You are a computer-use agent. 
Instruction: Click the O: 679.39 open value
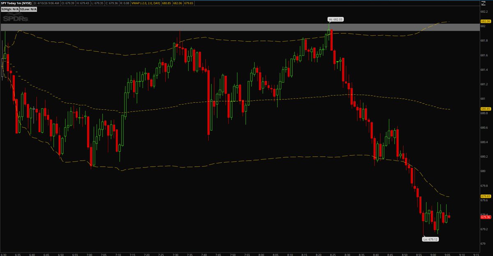click(68, 3)
